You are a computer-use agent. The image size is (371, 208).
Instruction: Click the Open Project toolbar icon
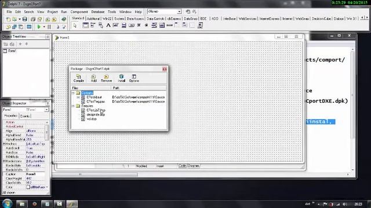click(x=39, y=19)
